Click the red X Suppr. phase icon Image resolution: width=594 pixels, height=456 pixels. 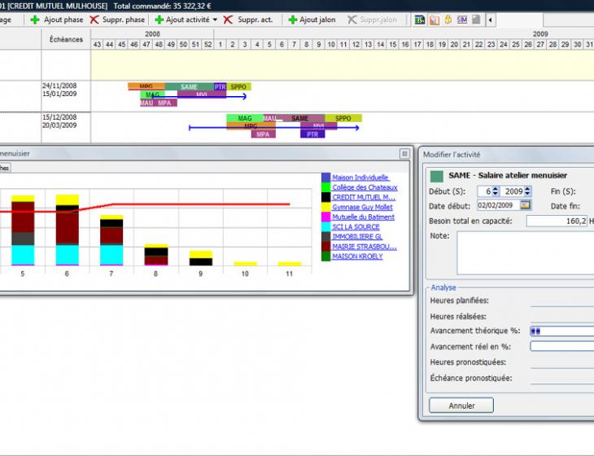(94, 20)
